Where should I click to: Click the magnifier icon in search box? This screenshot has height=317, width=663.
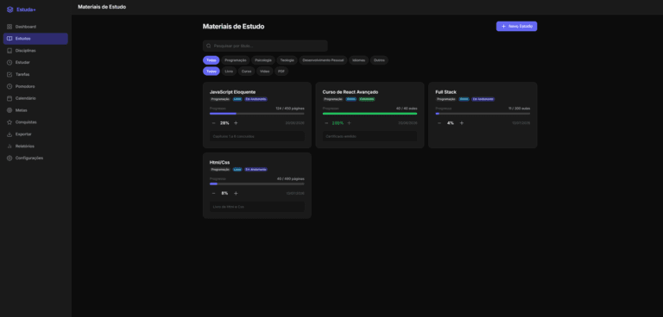click(208, 46)
